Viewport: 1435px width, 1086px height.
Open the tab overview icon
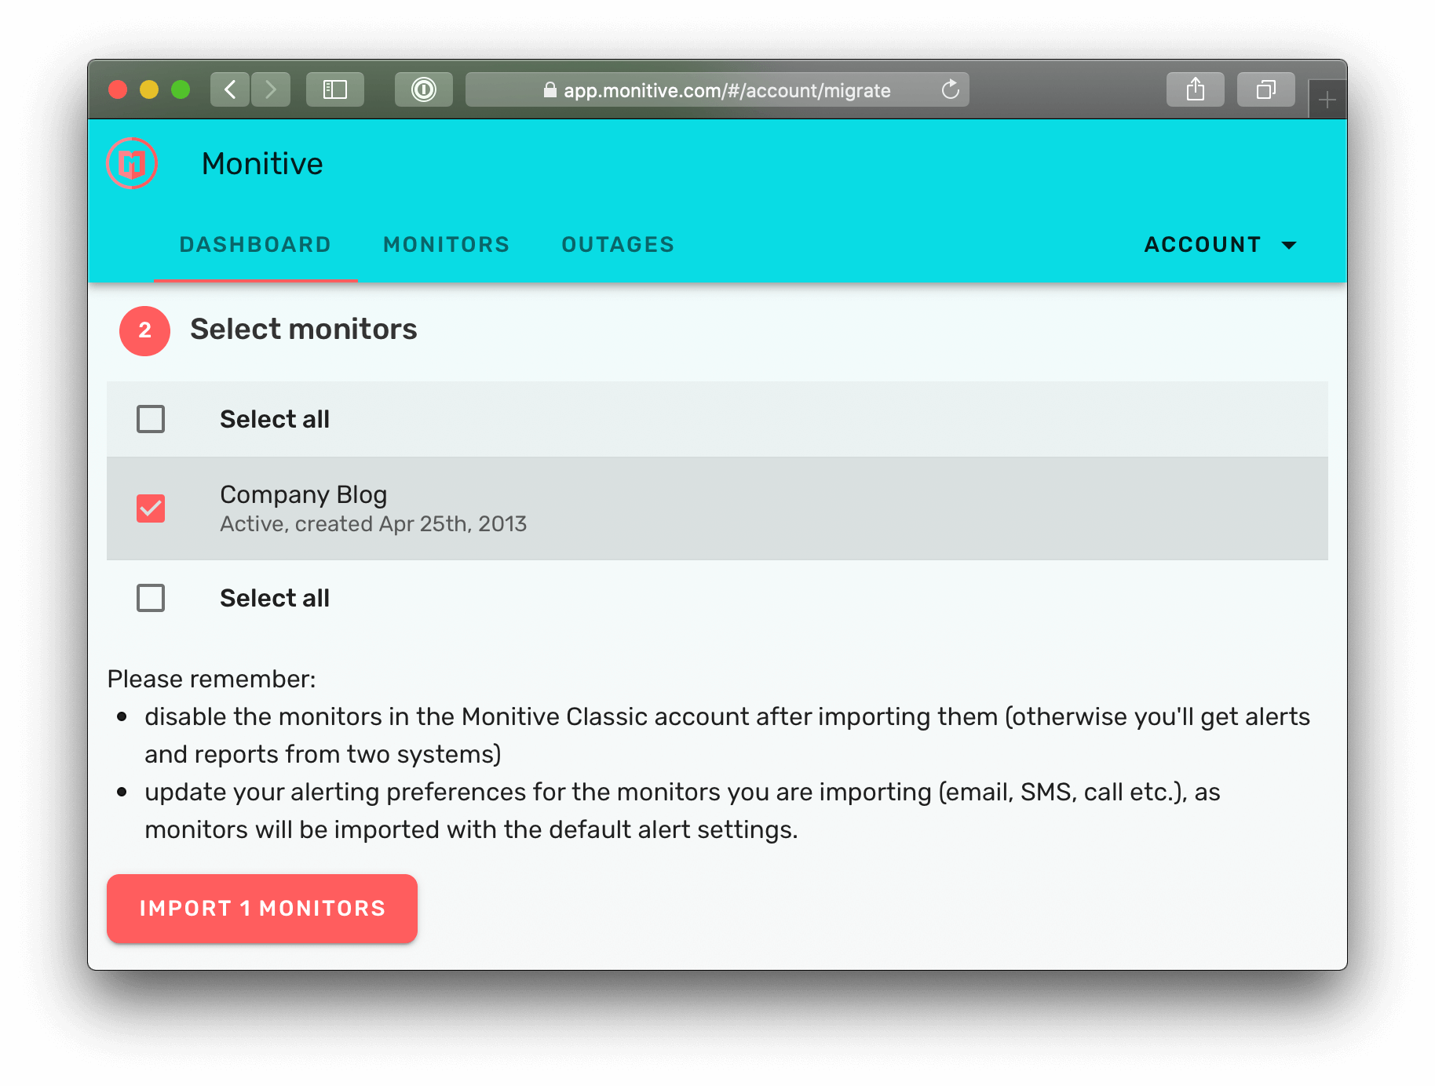pos(1265,89)
